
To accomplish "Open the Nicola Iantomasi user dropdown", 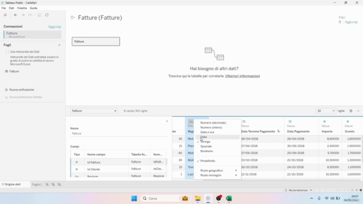I will point(298,190).
